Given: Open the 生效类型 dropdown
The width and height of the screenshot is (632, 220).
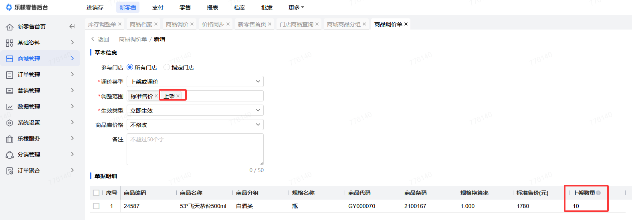Looking at the screenshot, I should click(195, 110).
